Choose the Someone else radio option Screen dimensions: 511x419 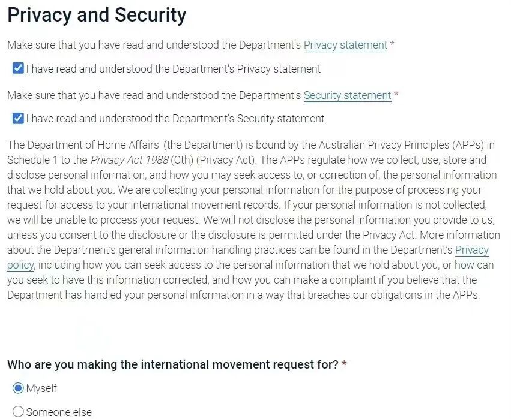pyautogui.click(x=18, y=412)
